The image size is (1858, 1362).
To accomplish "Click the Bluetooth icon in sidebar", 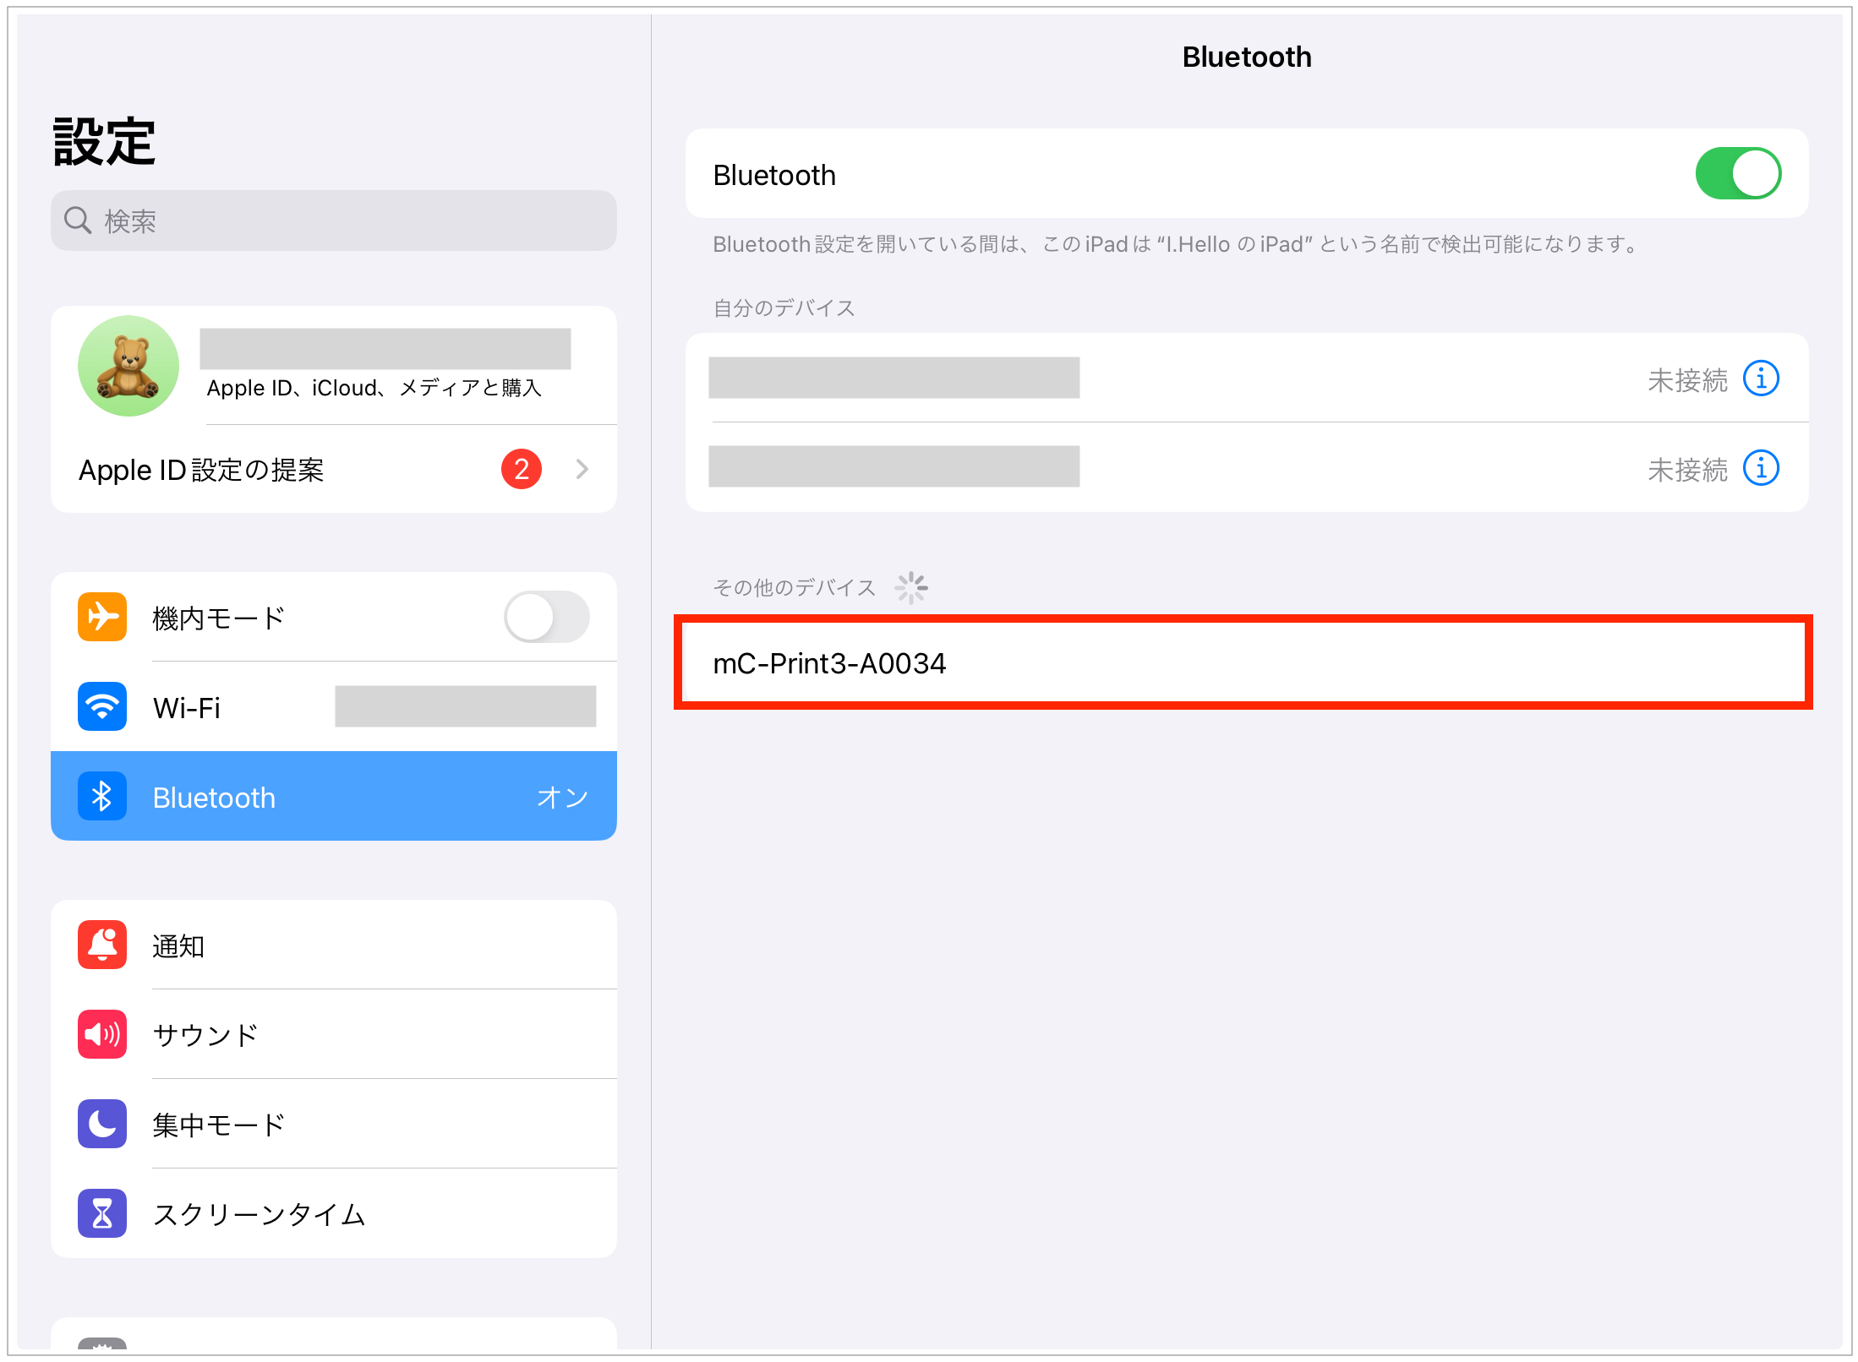I will point(102,796).
